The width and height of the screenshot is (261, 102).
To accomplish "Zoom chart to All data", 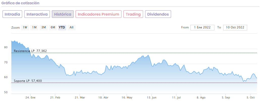I will 72,27.
